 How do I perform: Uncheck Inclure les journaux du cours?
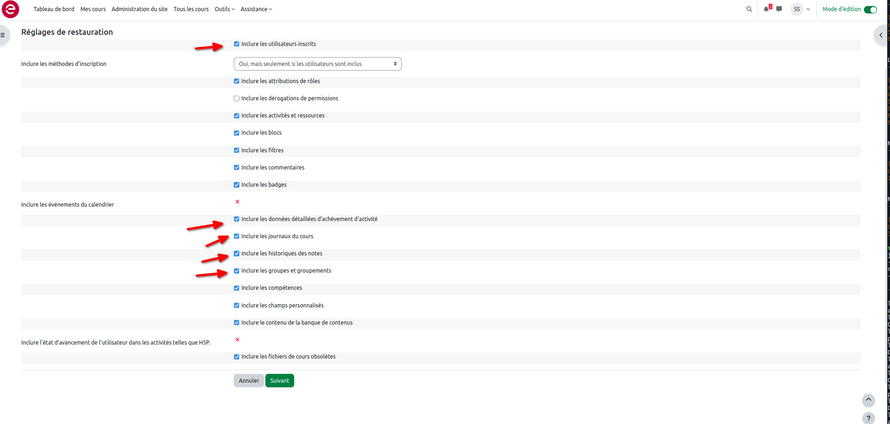(237, 236)
